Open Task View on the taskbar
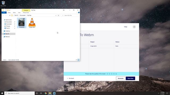170x95 pixels. (41, 93)
